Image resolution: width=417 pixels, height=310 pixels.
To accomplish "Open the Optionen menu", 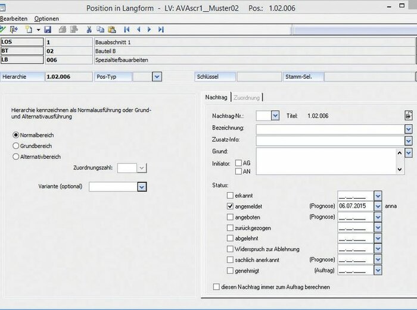I will coord(46,18).
